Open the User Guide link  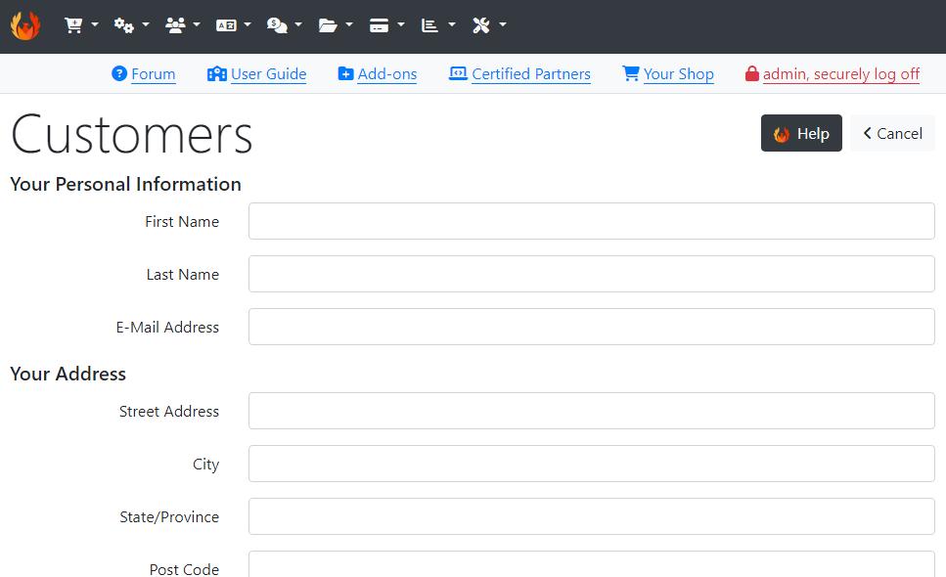pos(268,74)
